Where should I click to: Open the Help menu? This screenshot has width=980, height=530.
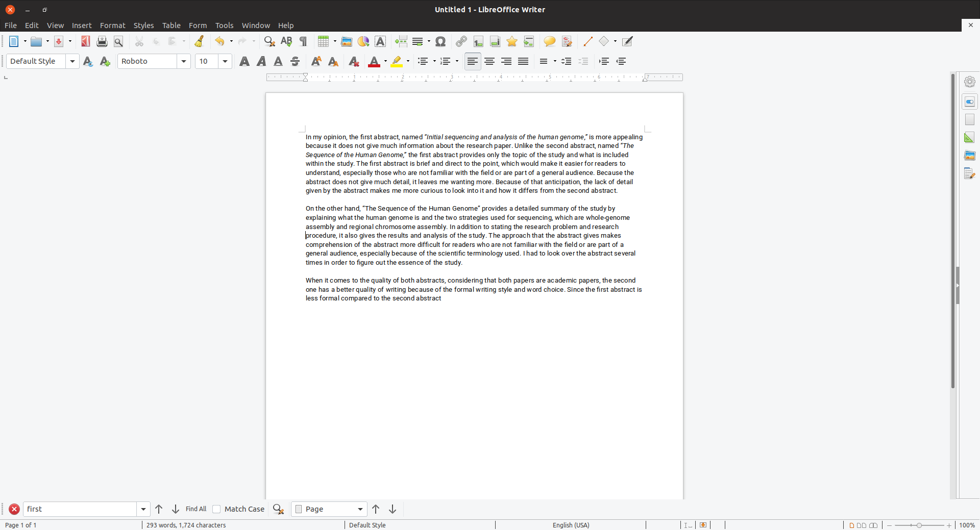286,26
